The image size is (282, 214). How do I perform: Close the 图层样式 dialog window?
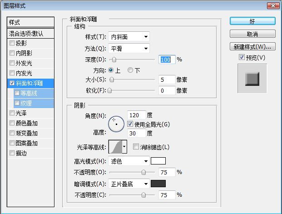coord(273,5)
